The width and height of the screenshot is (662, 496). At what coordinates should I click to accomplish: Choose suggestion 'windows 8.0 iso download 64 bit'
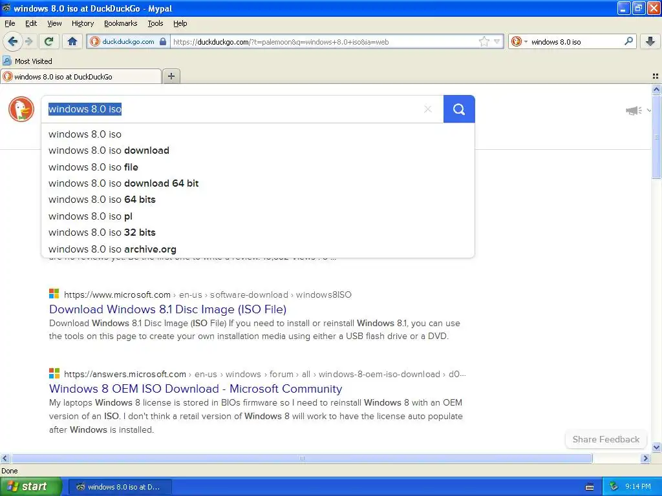click(x=258, y=183)
